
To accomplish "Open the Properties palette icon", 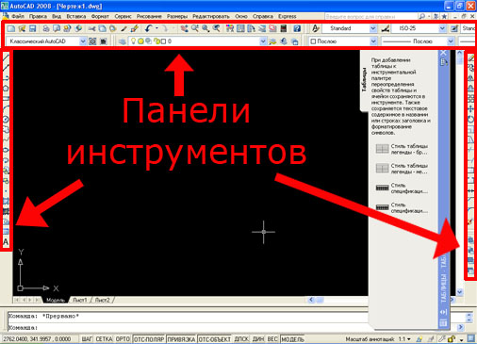I will pyautogui.click(x=230, y=28).
